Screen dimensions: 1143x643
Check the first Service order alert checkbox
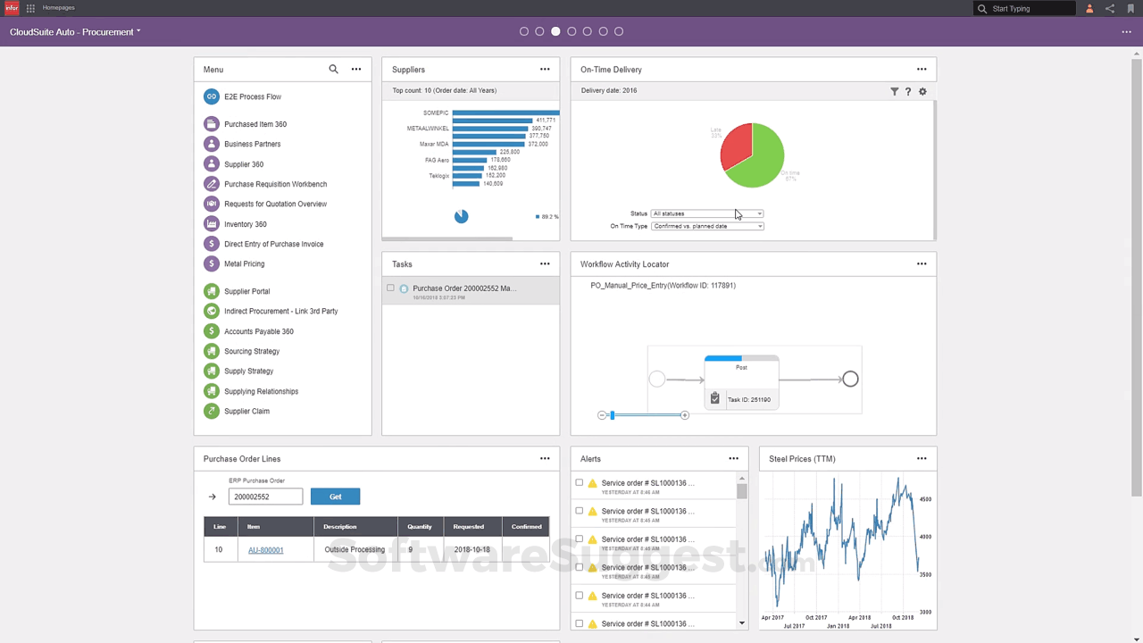point(579,482)
